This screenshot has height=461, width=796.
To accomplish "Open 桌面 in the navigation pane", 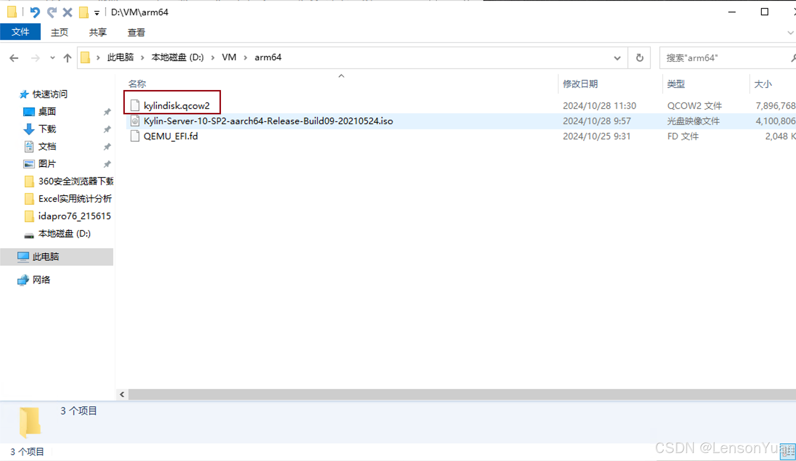I will 47,111.
